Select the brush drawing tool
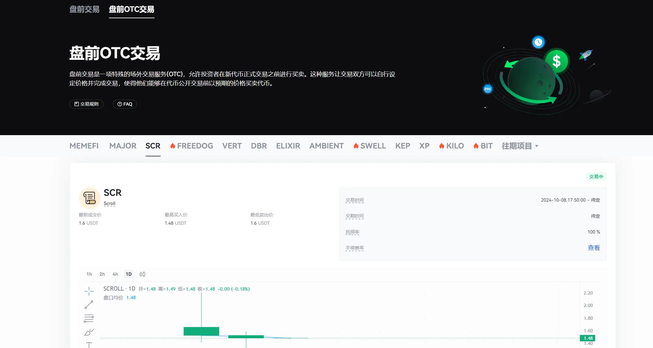Screen dimensions: 653x348 click(89, 333)
